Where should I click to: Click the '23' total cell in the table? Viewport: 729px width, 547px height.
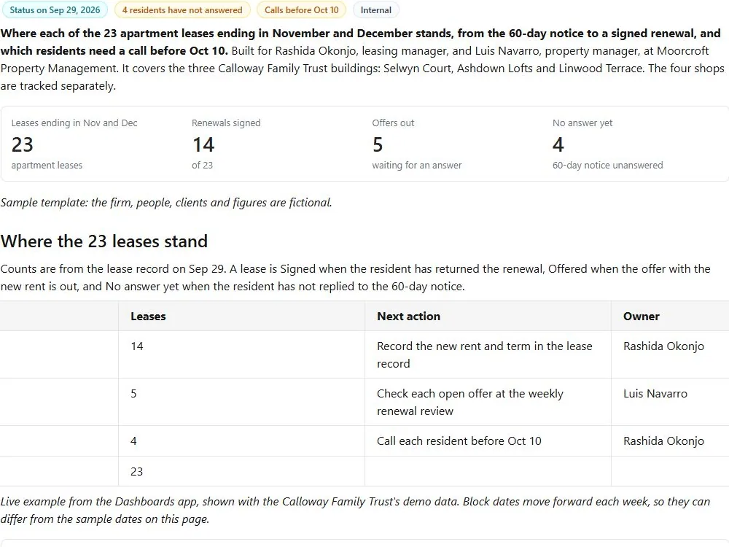point(241,471)
